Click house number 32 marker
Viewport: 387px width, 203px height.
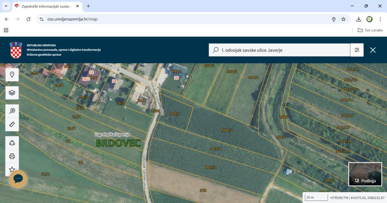[x=91, y=72]
